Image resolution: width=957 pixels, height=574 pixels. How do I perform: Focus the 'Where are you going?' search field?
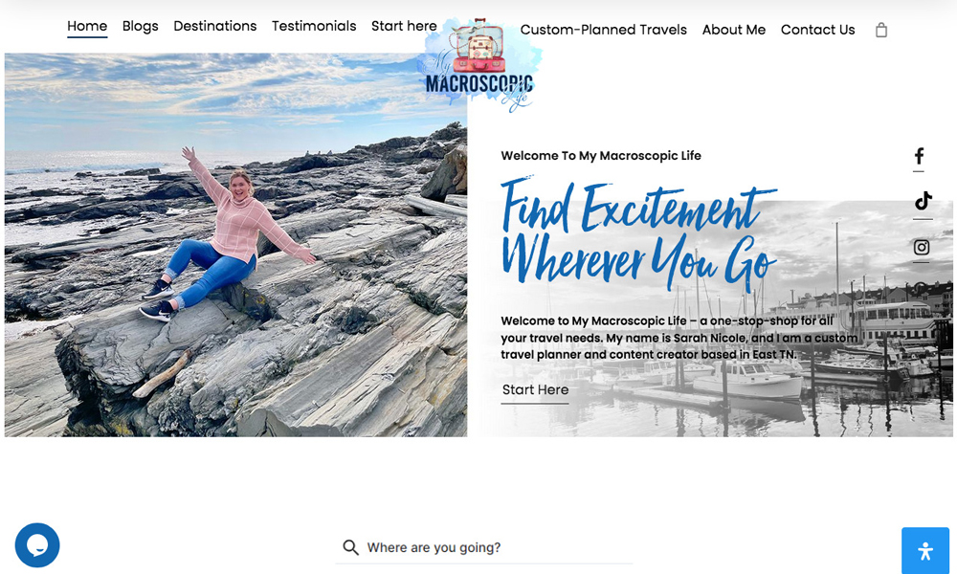pos(484,548)
